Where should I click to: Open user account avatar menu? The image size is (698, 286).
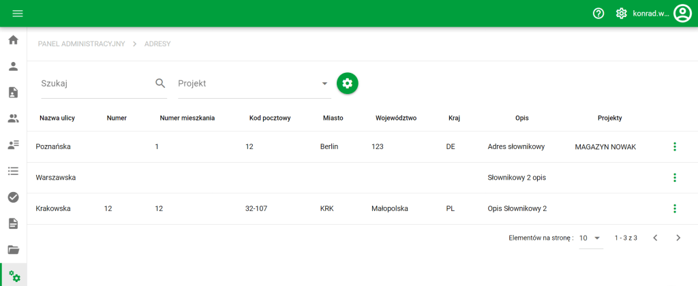[682, 14]
